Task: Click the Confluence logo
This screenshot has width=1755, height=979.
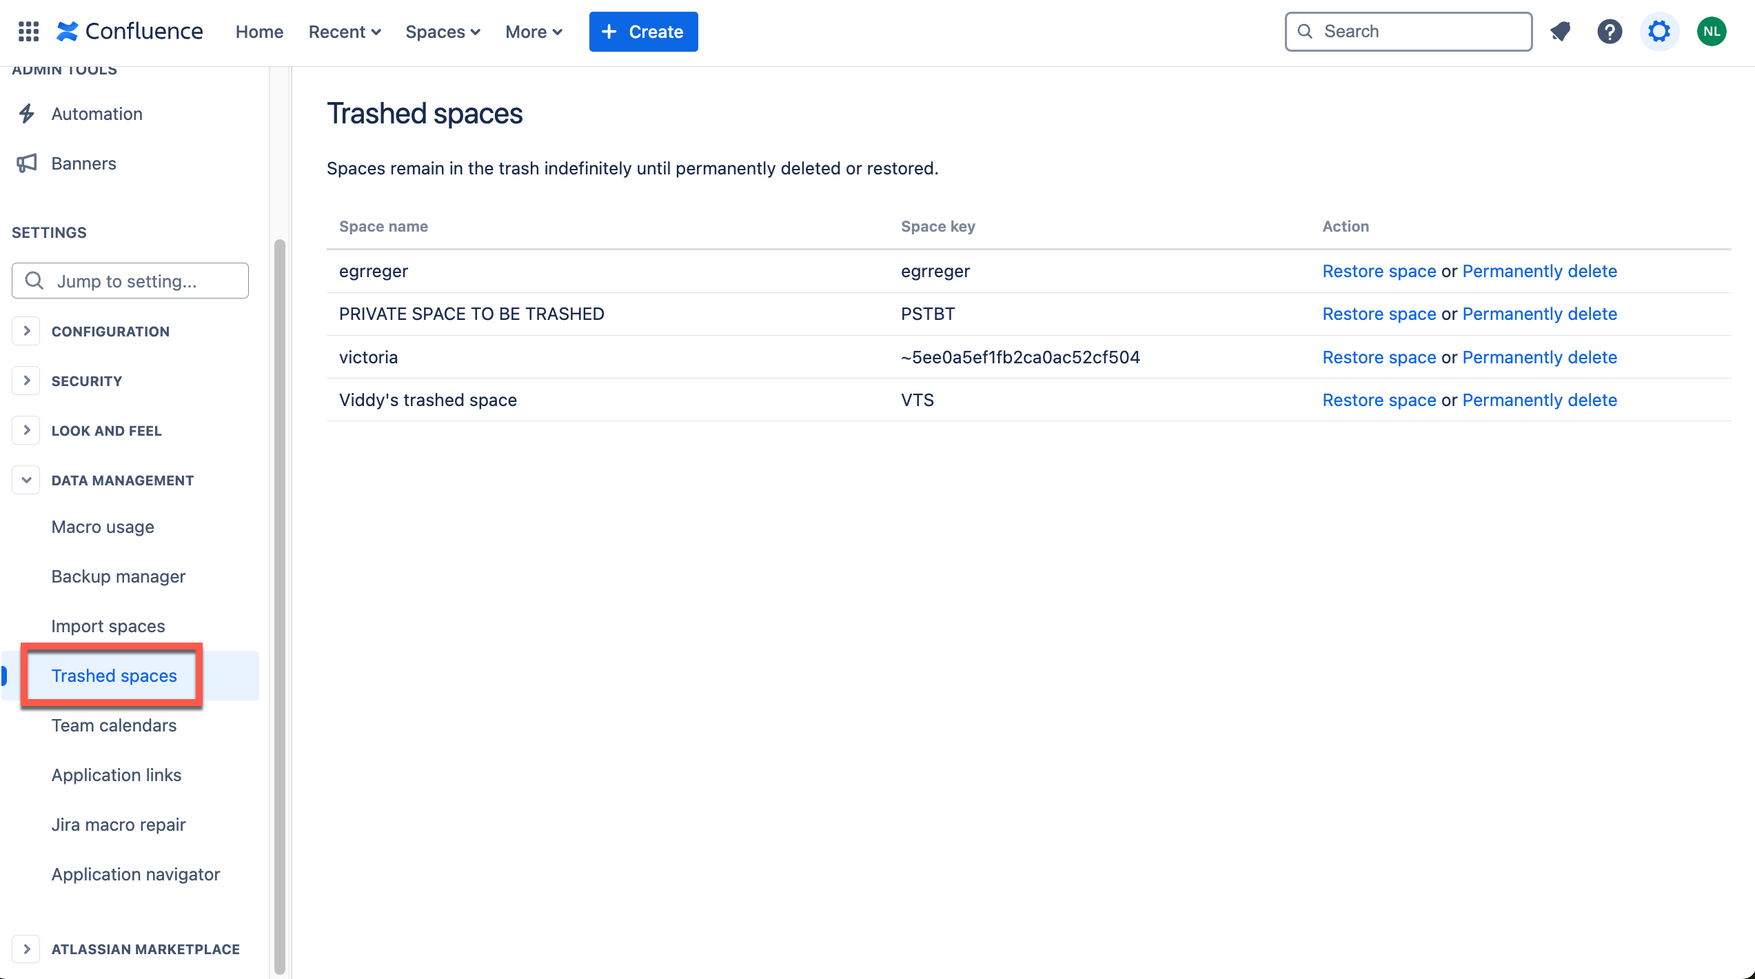Action: (130, 32)
